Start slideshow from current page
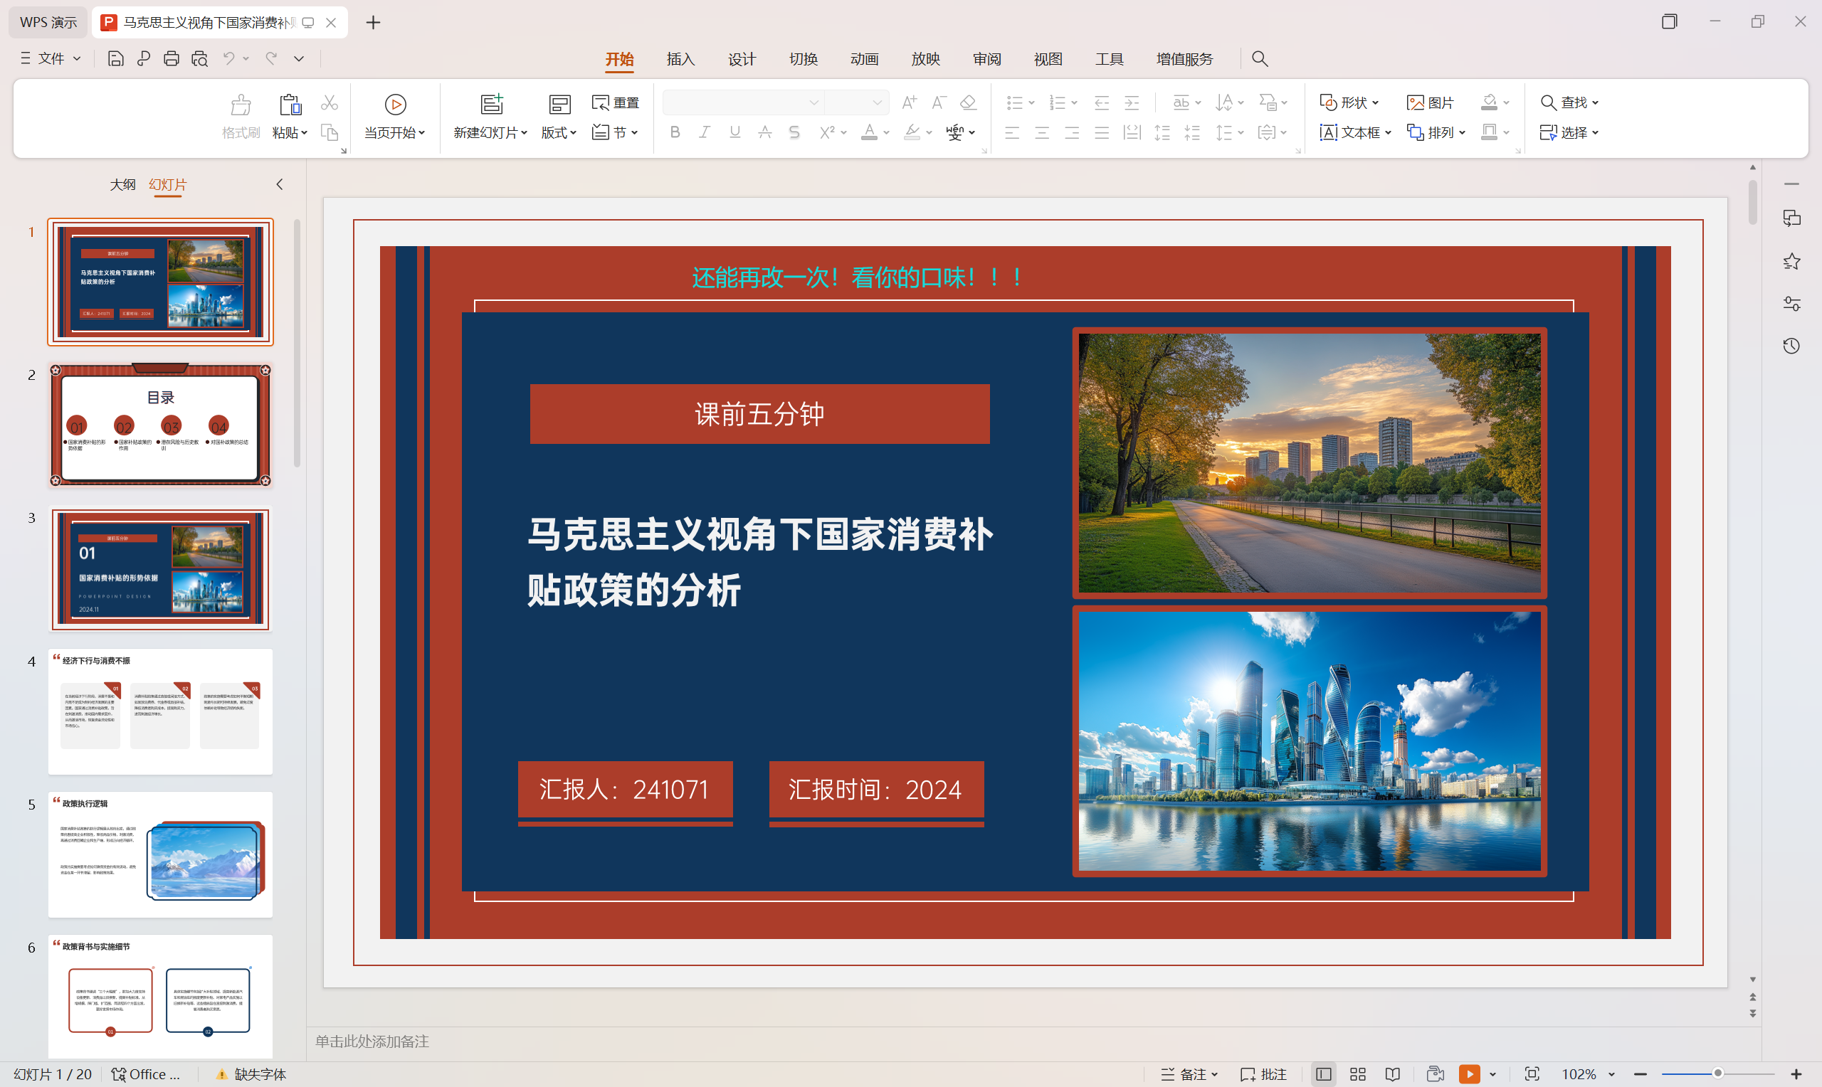The width and height of the screenshot is (1822, 1087). pos(395,105)
